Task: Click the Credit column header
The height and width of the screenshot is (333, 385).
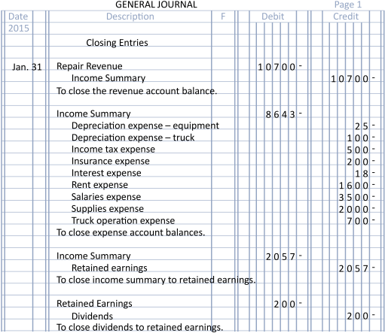Action: point(346,17)
